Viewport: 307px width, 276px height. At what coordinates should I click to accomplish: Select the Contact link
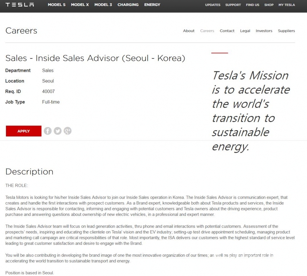pyautogui.click(x=227, y=31)
